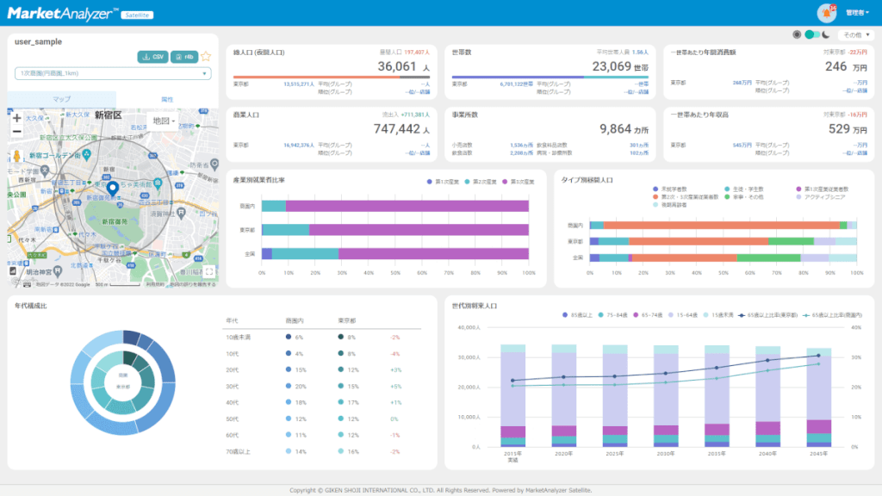Zoom out on the map
This screenshot has height=496, width=882.
pos(17,132)
